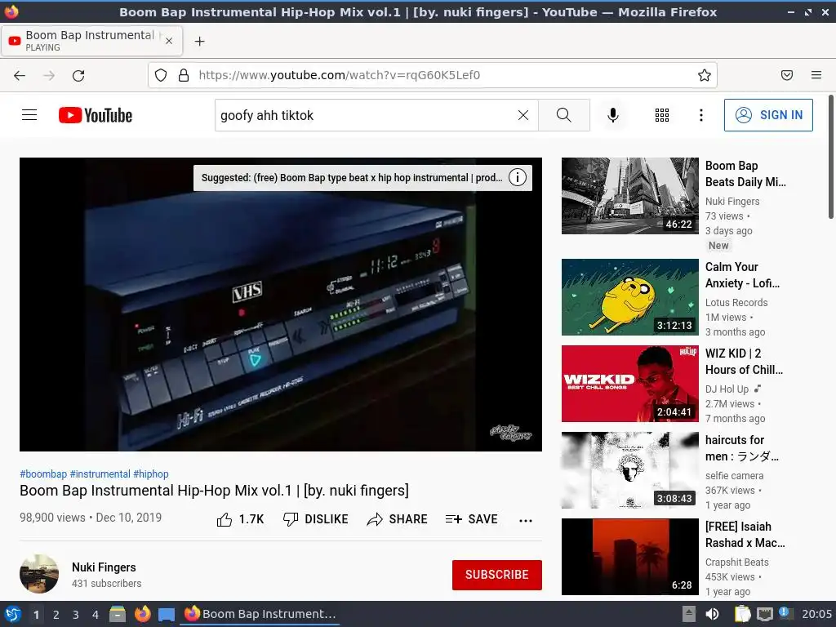
Task: Open haircuts for men video thumbnail
Action: 629,470
